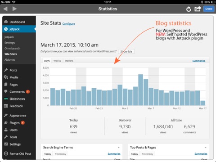
Task: Open the chart Summaries link
Action: click(x=199, y=61)
